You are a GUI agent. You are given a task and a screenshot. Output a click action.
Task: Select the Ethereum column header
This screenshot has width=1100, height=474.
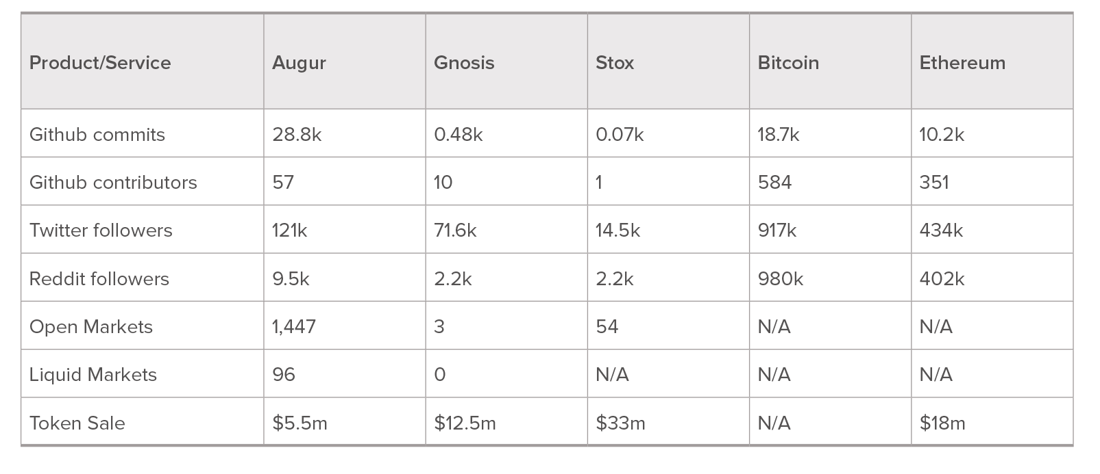992,62
